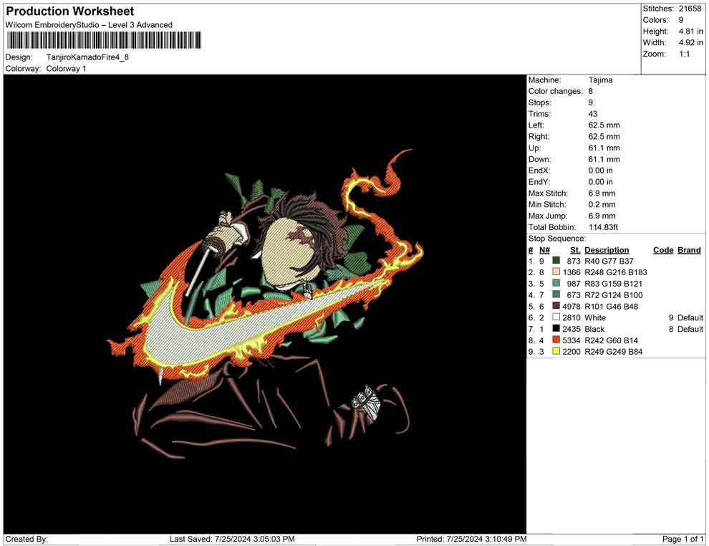Click stitch count 4978 in row 5
709x546 pixels.
pyautogui.click(x=571, y=306)
